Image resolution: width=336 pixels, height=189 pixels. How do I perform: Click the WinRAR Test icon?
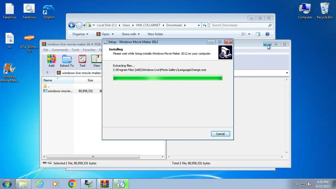(82, 61)
